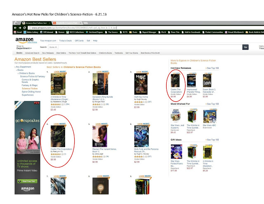Open Gift Cards link
This screenshot has width=264, height=204.
point(79,41)
